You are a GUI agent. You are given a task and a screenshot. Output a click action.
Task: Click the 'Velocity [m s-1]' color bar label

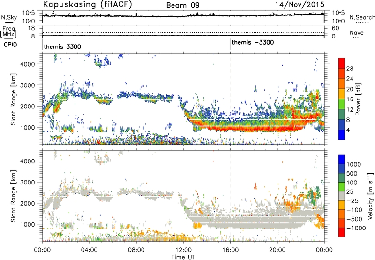coord(370,196)
